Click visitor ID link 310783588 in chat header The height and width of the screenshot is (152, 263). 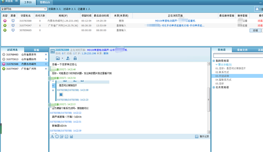click(62, 50)
